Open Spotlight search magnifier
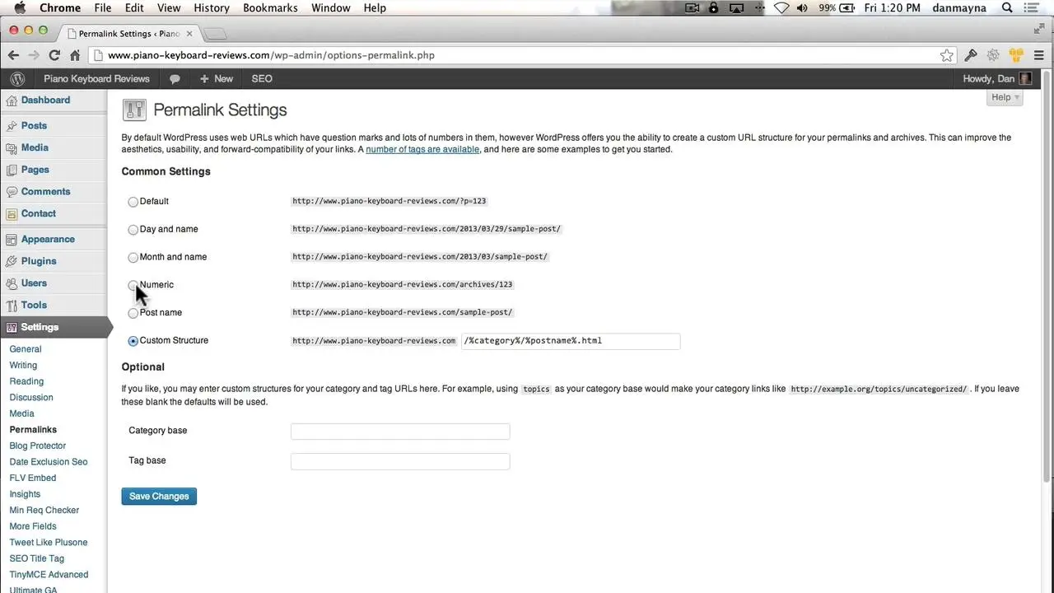The image size is (1054, 593). [1007, 8]
